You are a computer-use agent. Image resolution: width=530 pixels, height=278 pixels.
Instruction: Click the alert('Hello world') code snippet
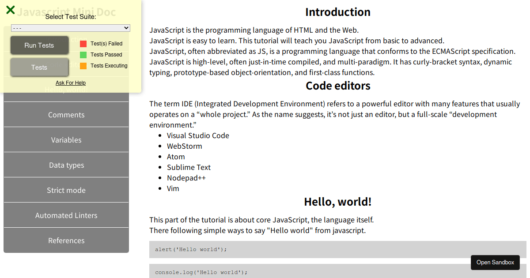click(x=191, y=249)
